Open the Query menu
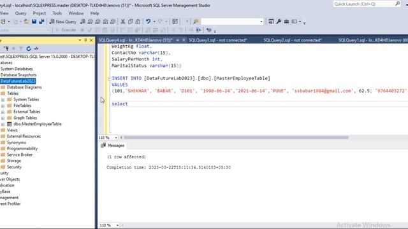Viewport: 408px width, 229px height. (x=20, y=13)
